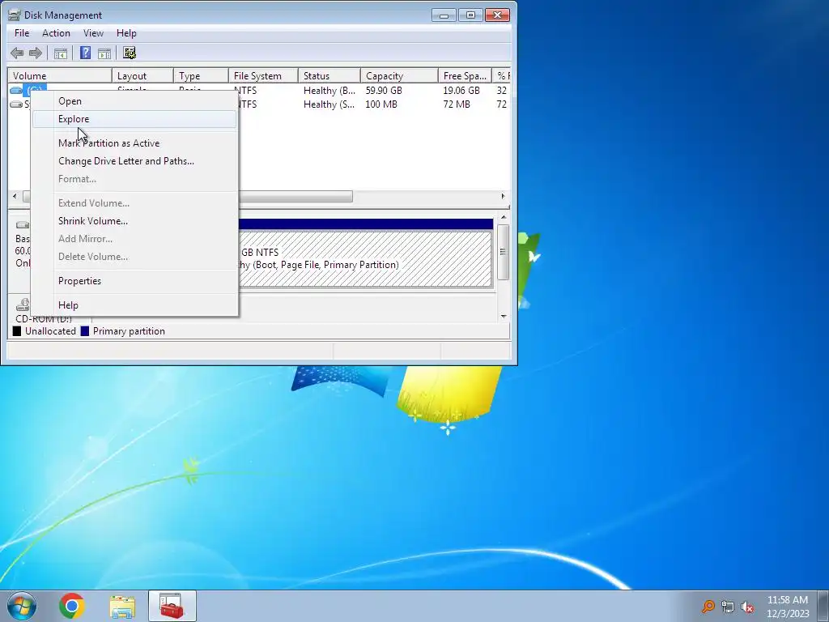Click the horizontal scrollbar left arrow
The height and width of the screenshot is (622, 829).
tap(15, 196)
